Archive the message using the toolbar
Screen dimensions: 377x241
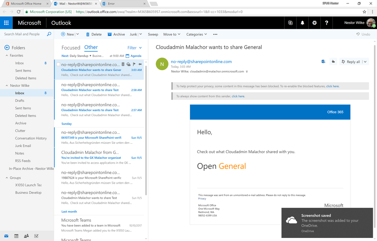pyautogui.click(x=116, y=34)
